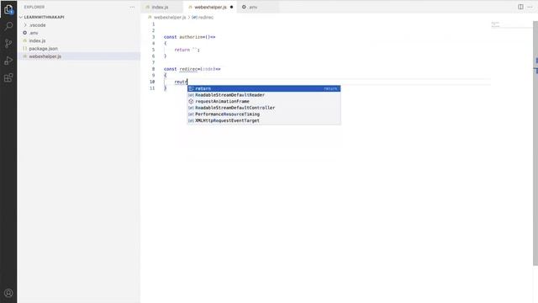This screenshot has height=303, width=538.
Task: Open Source Control view in activity bar
Action: [8, 43]
